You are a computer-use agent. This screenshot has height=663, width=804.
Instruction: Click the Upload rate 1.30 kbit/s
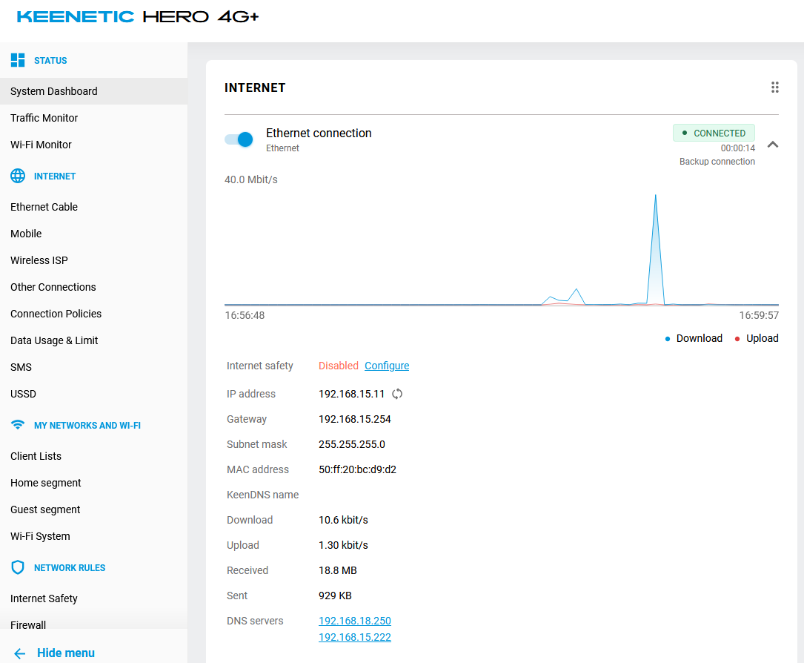click(x=343, y=545)
